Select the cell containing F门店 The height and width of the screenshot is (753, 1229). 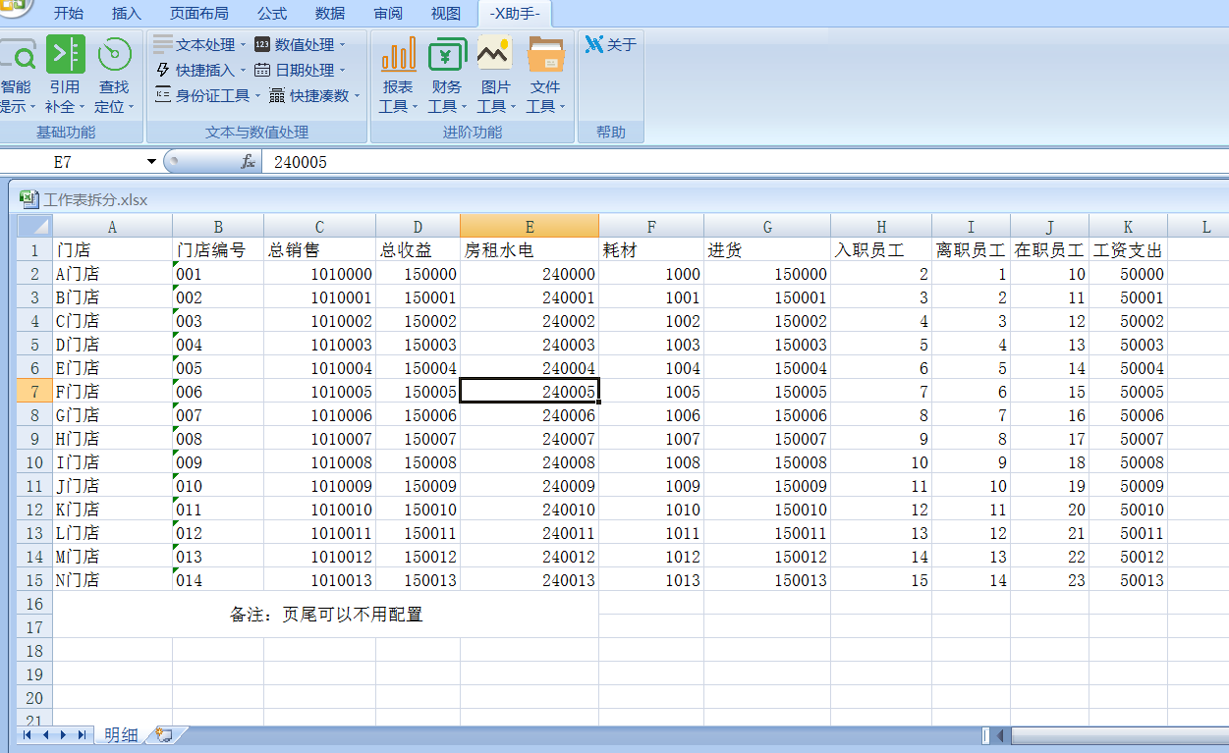coord(112,392)
